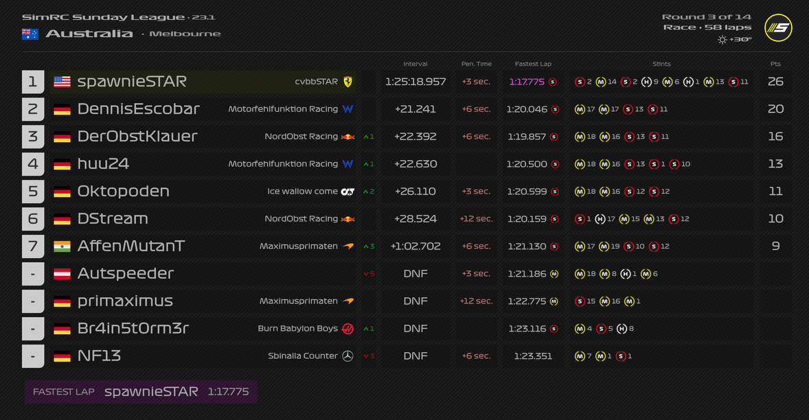Viewport: 809px width, 420px height.
Task: Click the purple Fastest Lap banner
Action: pos(141,392)
